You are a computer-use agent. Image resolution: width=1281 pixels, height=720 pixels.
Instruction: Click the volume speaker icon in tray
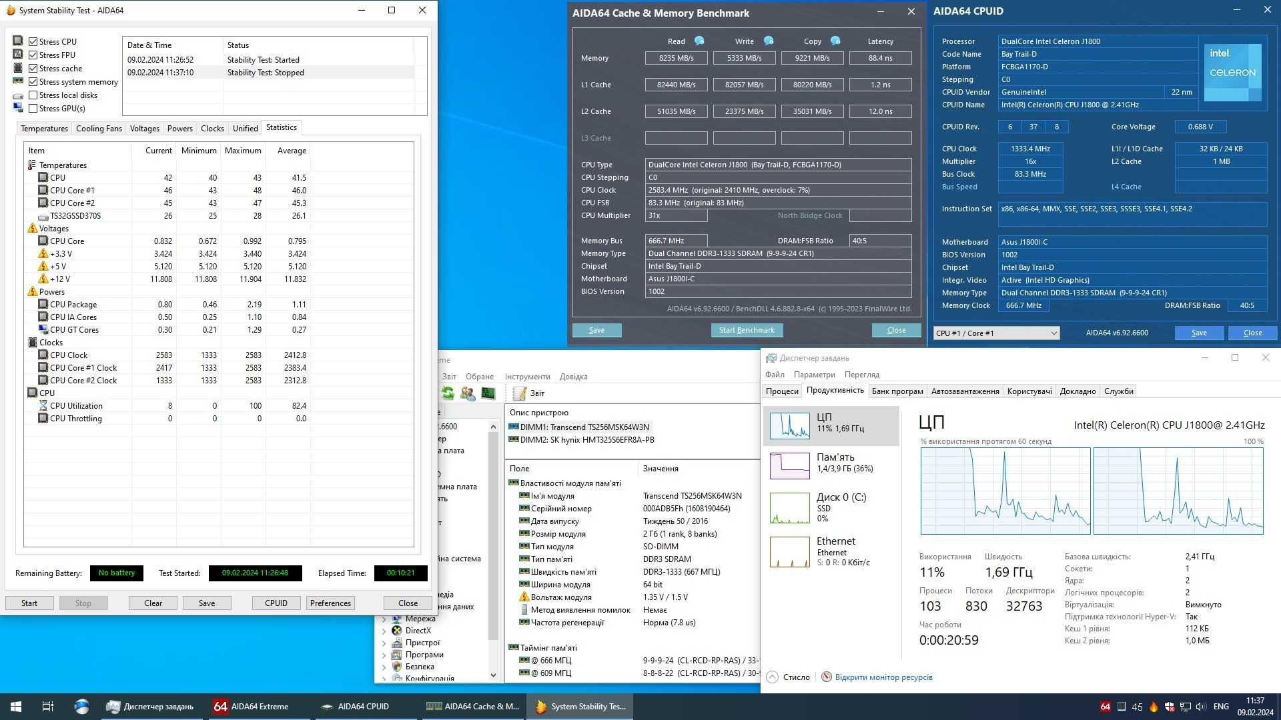pyautogui.click(x=1201, y=707)
